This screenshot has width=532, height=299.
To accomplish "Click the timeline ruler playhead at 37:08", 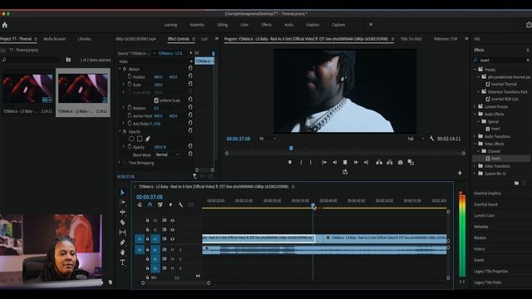I will 313,205.
